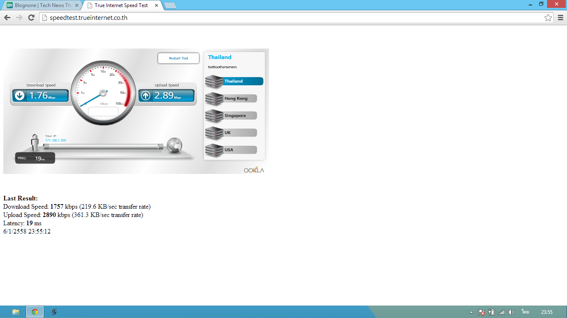The image size is (567, 318).
Task: Click the upload arrow icon
Action: pos(145,96)
